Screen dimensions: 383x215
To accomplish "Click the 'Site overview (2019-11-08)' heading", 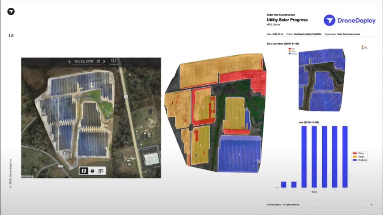I will click(x=282, y=43).
